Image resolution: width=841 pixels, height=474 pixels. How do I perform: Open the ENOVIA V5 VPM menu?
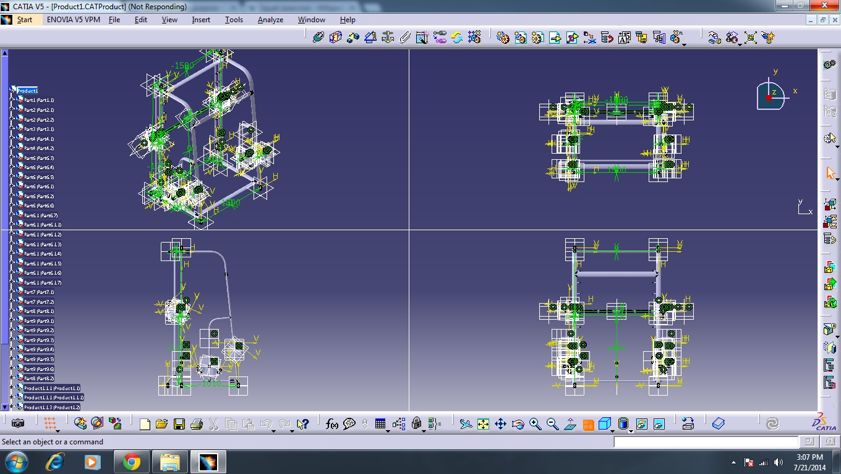click(74, 20)
